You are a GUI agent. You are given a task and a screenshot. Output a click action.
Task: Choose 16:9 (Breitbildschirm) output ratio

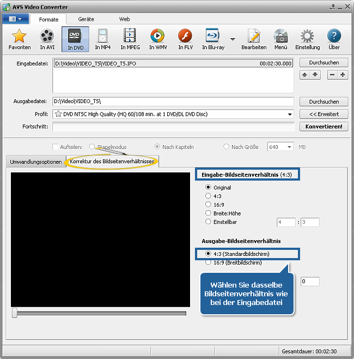tap(208, 262)
